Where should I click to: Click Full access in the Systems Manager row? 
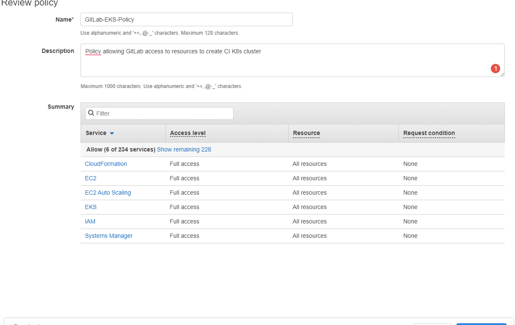click(184, 236)
